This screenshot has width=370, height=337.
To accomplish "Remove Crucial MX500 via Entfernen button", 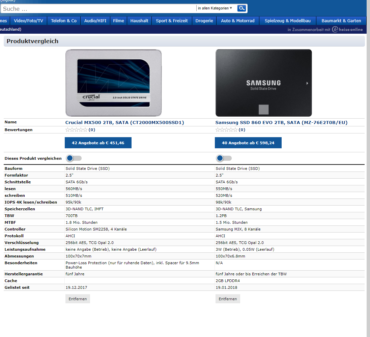I will (78, 299).
